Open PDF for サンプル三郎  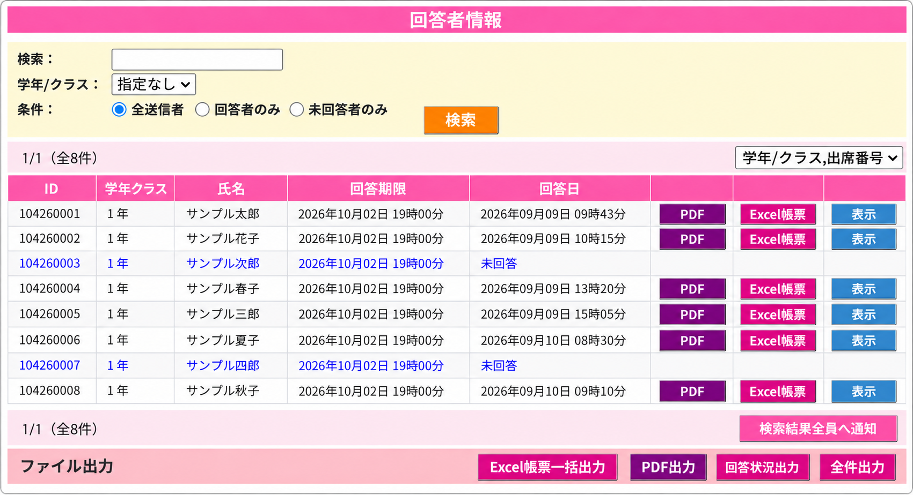pyautogui.click(x=692, y=314)
